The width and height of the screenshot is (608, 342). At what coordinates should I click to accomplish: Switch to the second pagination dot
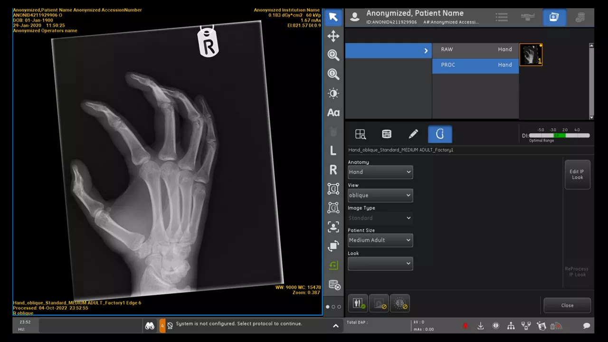pyautogui.click(x=333, y=307)
